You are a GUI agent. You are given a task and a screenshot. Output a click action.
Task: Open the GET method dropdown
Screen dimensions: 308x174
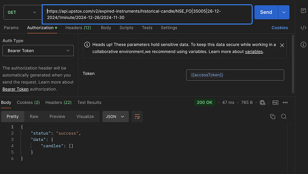coord(23,13)
